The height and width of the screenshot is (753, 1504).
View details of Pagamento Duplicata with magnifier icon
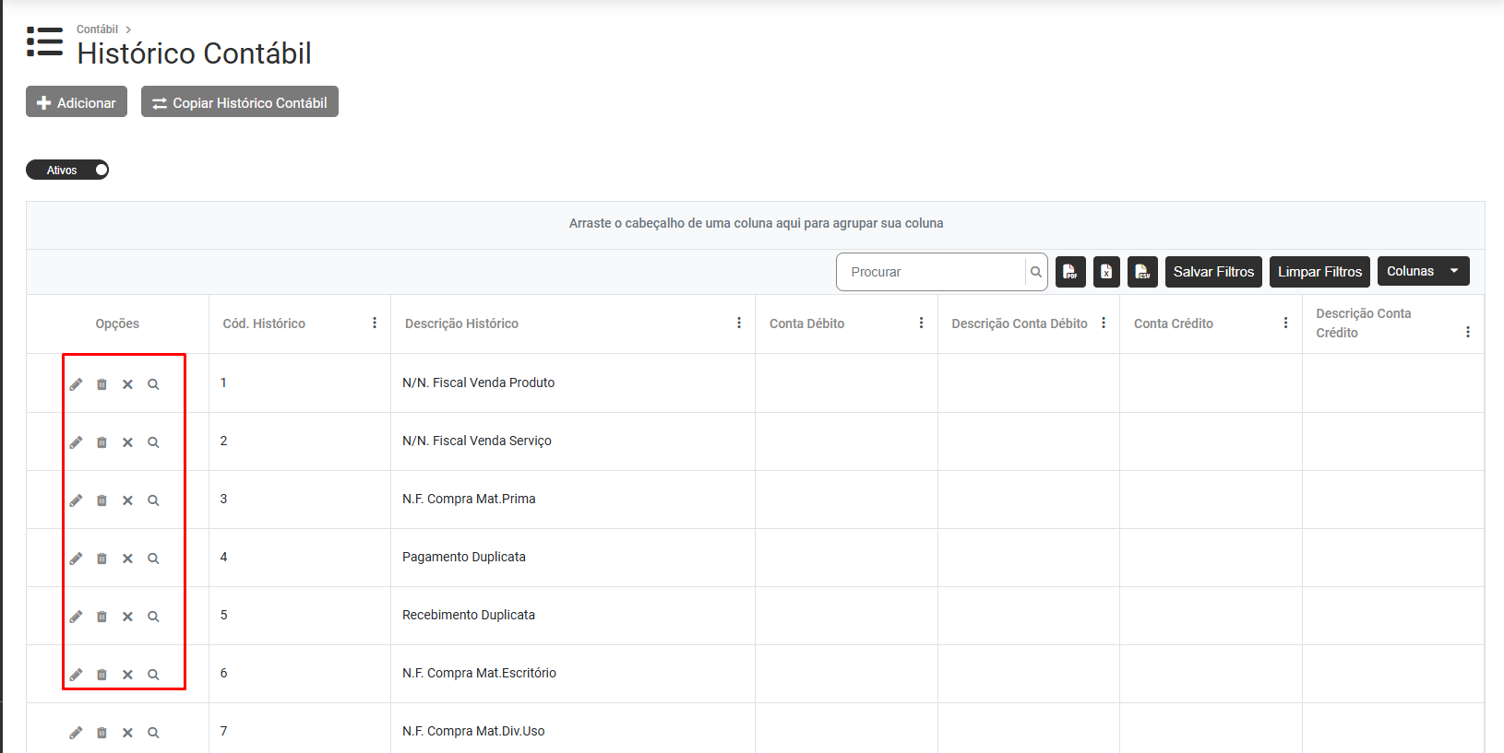[x=153, y=559]
